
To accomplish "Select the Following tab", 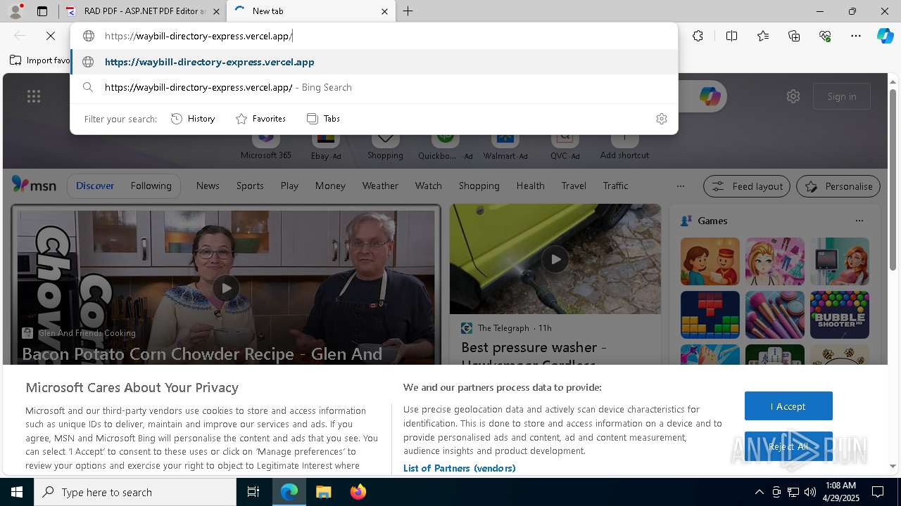I will click(x=151, y=186).
